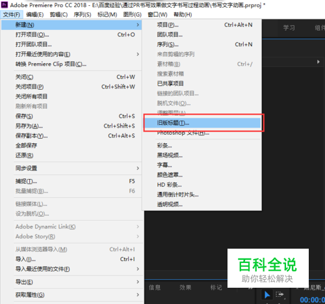The image size is (325, 304).
Task: Expand the 新建(N) submenu
Action: pyautogui.click(x=71, y=25)
